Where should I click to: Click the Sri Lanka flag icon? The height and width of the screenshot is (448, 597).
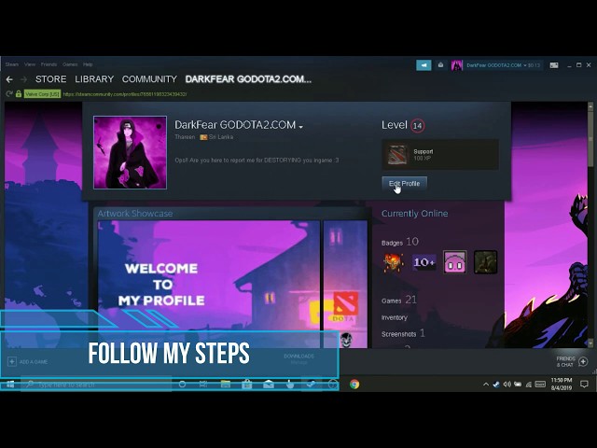tap(203, 137)
